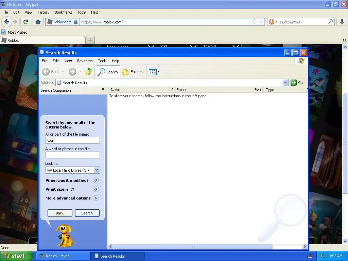Open the browser downloads arrow
Viewport: 348px width, 261px height.
tap(342, 22)
